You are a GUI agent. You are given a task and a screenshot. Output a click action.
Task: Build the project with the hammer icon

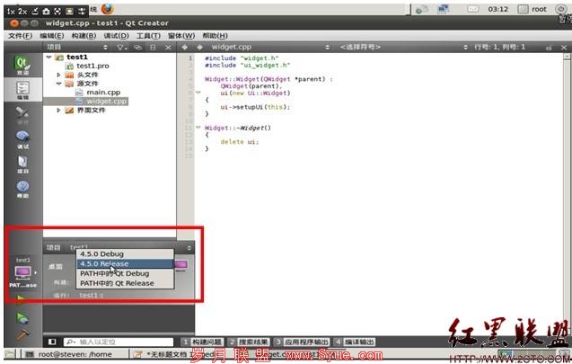(22, 334)
